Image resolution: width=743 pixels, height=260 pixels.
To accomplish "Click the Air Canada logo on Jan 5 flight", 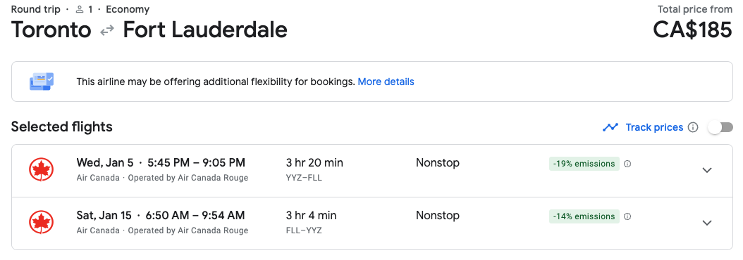I will coord(41,170).
